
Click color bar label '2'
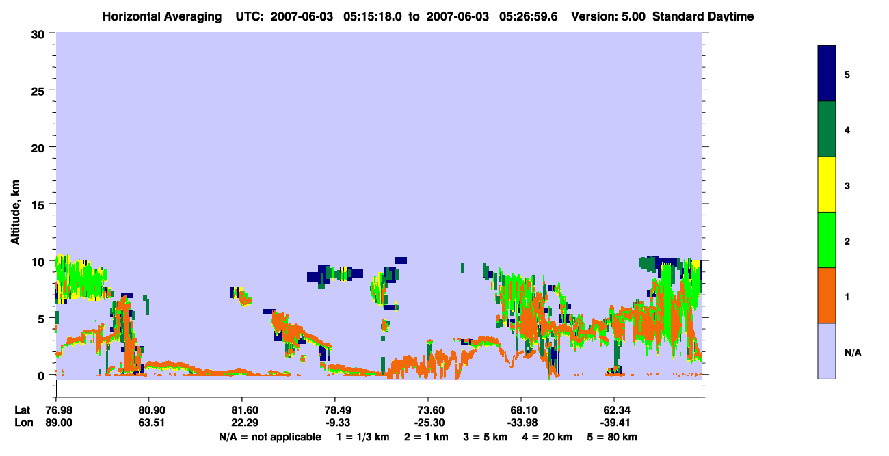click(x=847, y=241)
